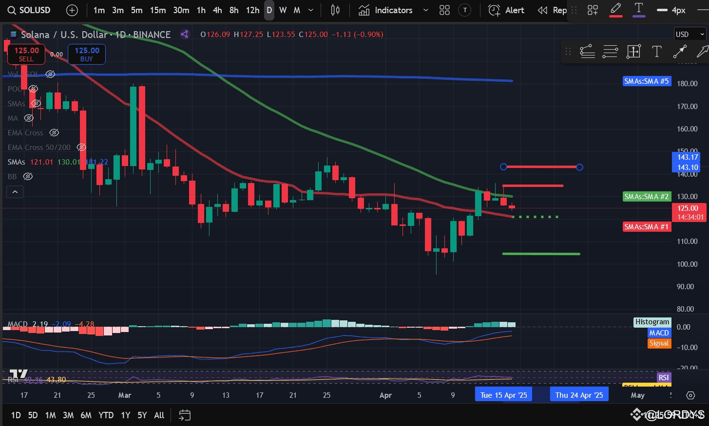Change text color with purple T icon
The height and width of the screenshot is (426, 709).
639,10
